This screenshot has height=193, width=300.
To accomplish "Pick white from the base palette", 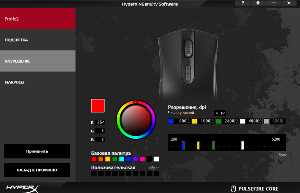I will tap(157, 159).
